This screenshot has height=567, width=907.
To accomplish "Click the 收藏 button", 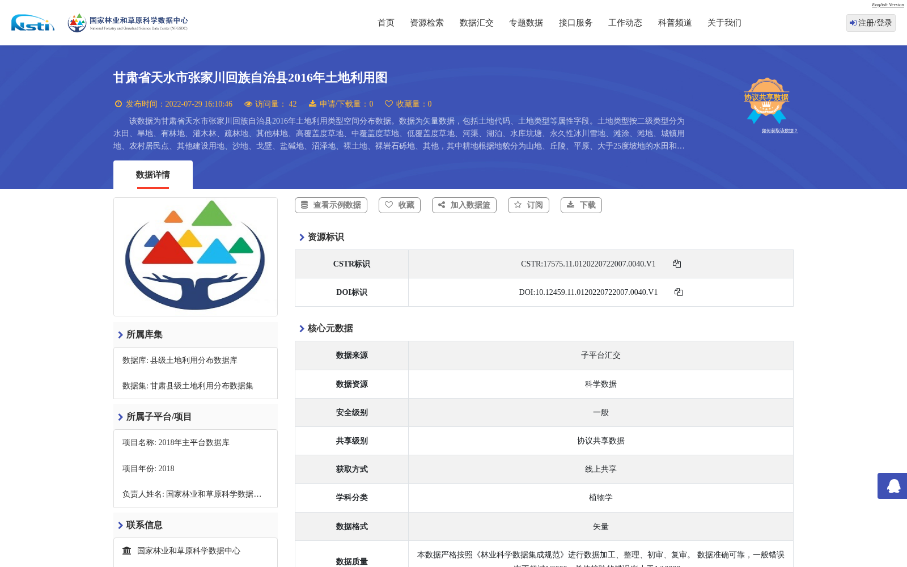I will coord(400,205).
